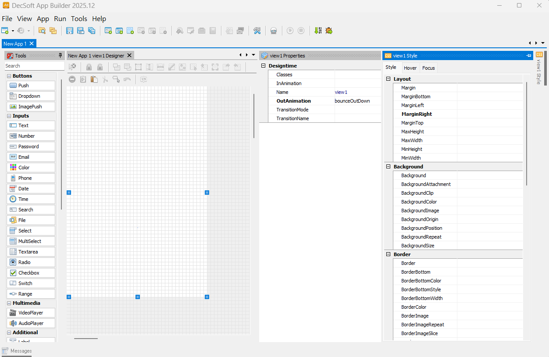Image resolution: width=549 pixels, height=357 pixels.
Task: Click the designer horizontal scrollbar
Action: pyautogui.click(x=86, y=338)
